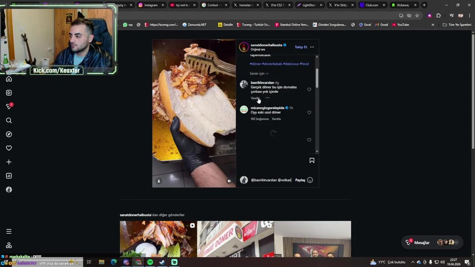Like micanoglugorelepide's comment
Image resolution: width=475 pixels, height=267 pixels.
[309, 112]
